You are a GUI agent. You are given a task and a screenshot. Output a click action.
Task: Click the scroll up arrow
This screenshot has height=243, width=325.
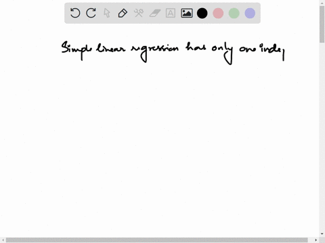pos(322,3)
